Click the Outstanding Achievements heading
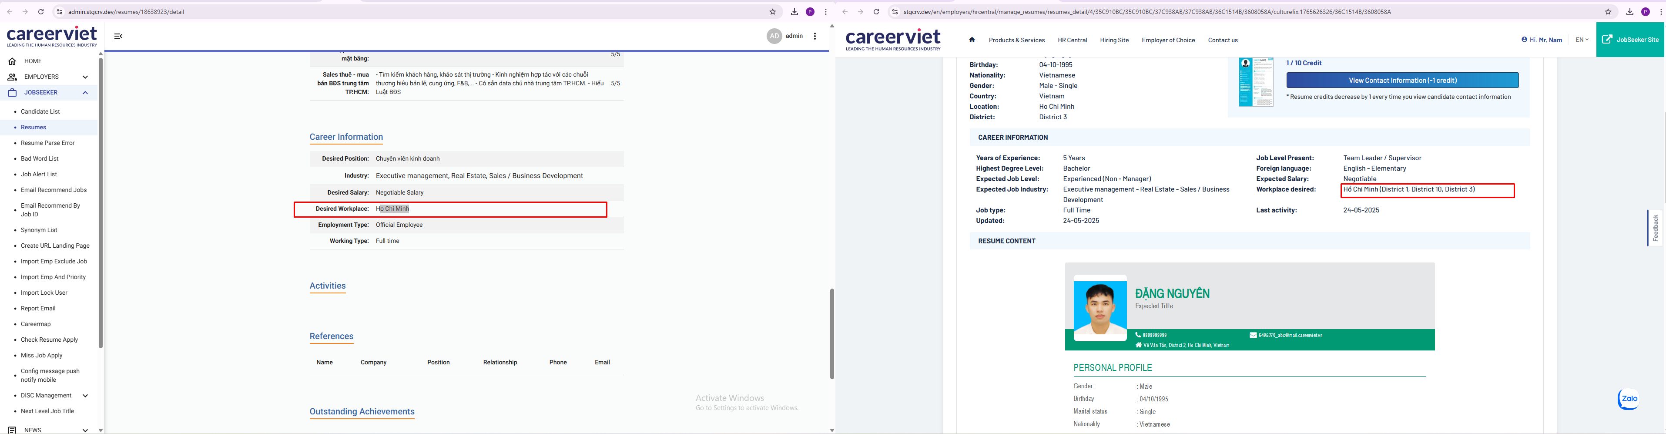This screenshot has height=434, width=1666. point(362,411)
